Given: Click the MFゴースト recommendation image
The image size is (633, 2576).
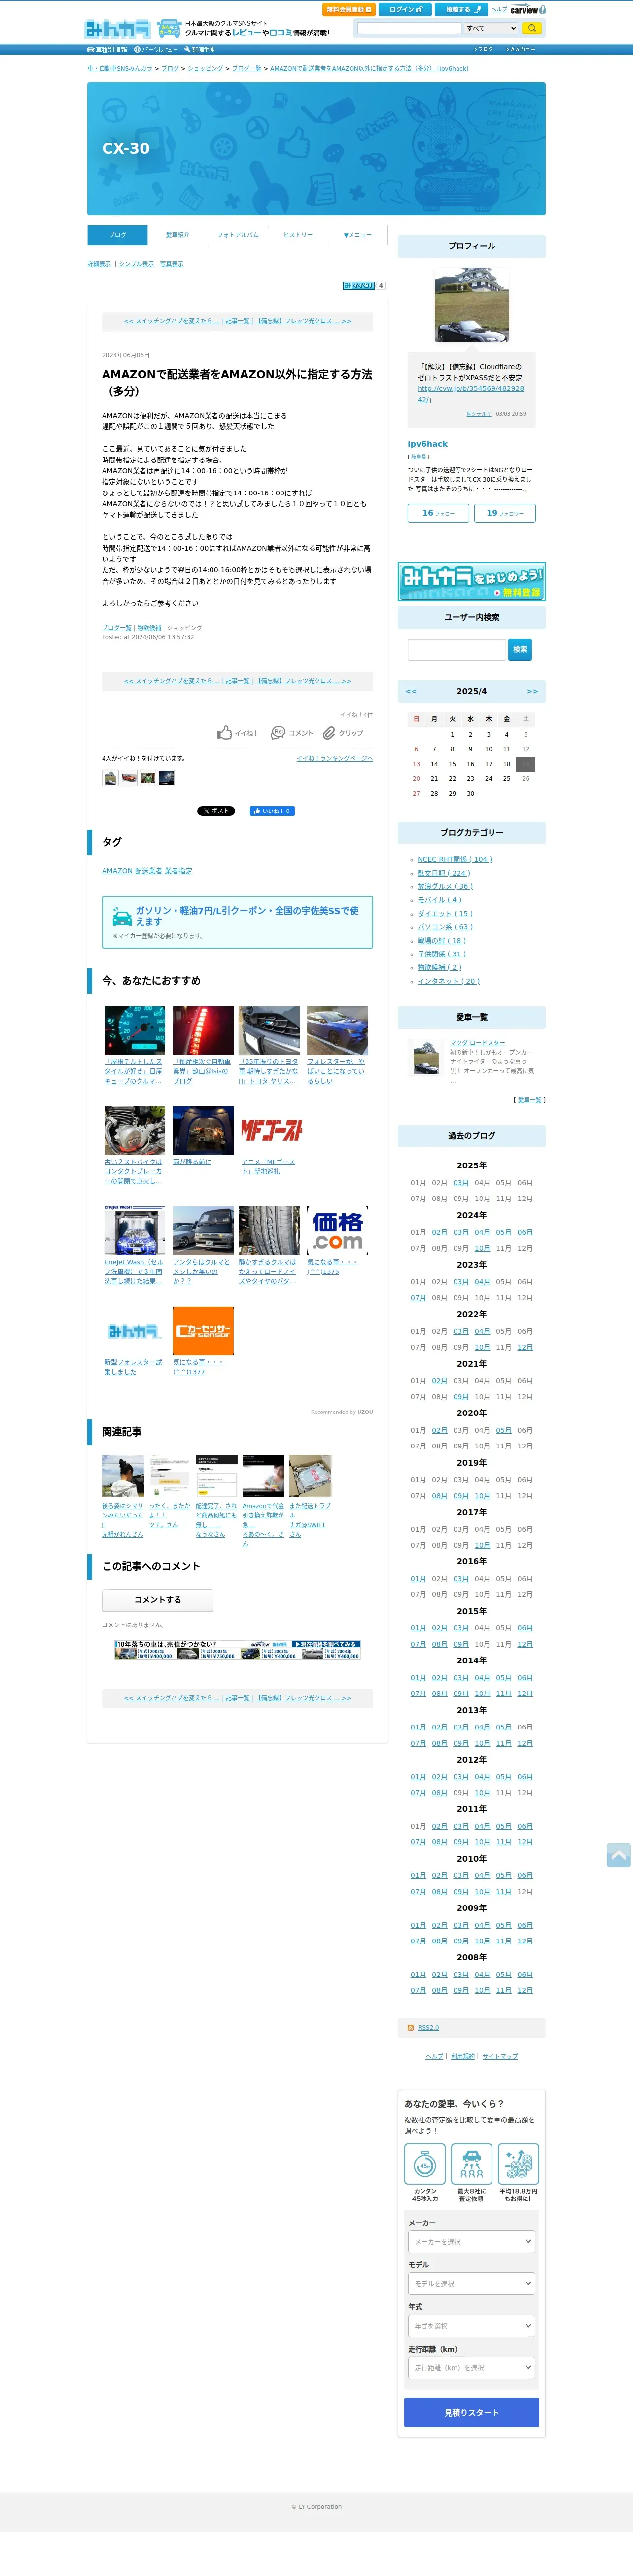Looking at the screenshot, I should [x=271, y=1130].
